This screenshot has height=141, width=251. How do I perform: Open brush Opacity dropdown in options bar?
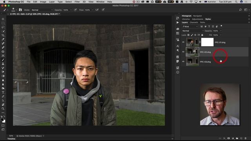click(x=71, y=10)
